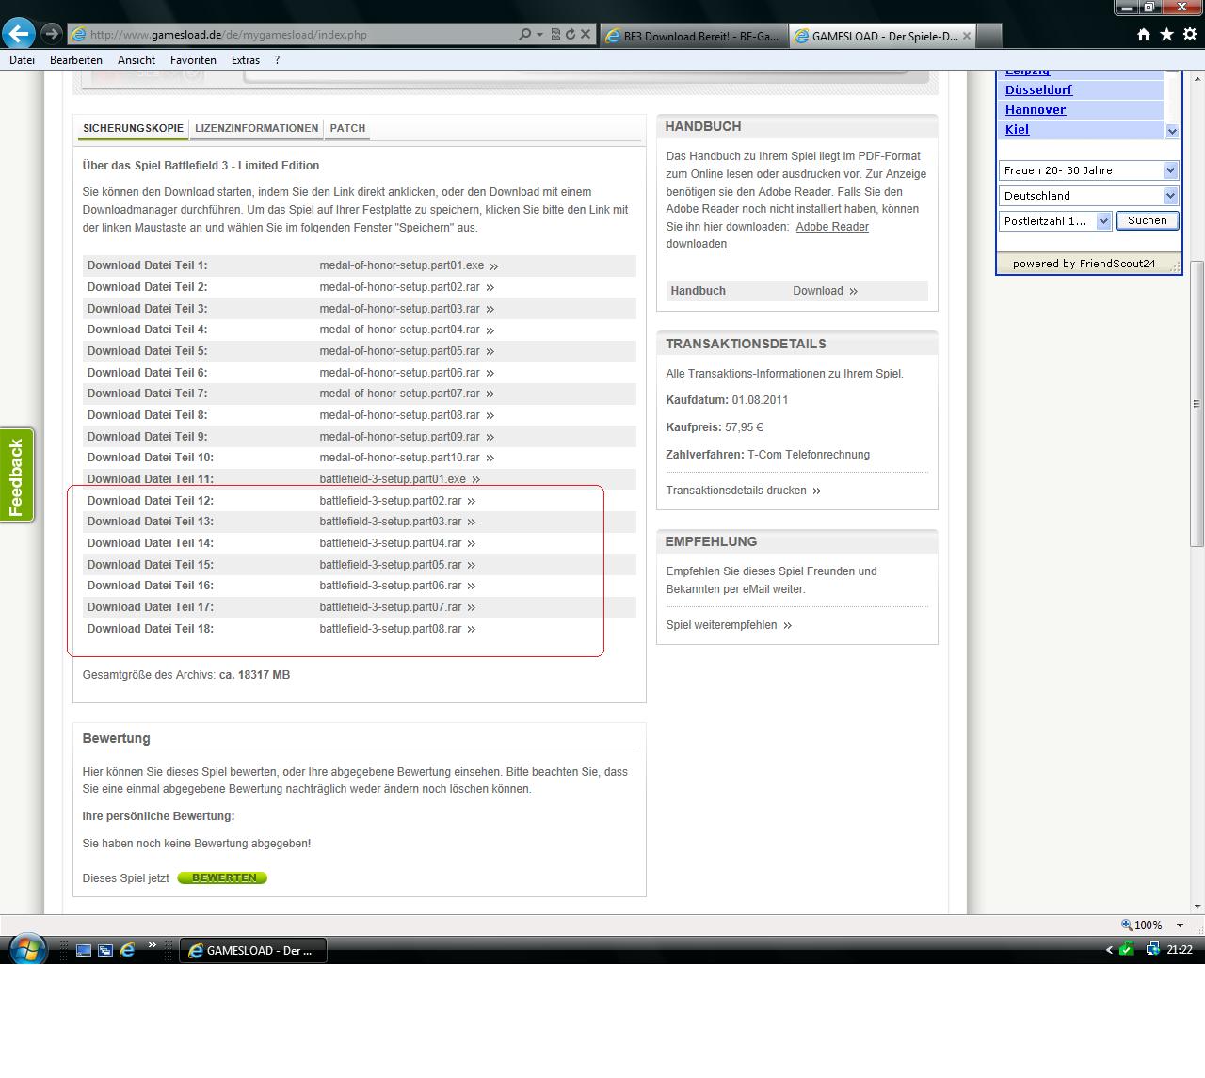Open the Ansicht menu
The height and width of the screenshot is (1078, 1205).
(137, 60)
